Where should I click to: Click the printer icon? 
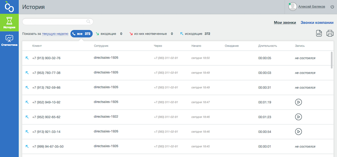click(330, 34)
